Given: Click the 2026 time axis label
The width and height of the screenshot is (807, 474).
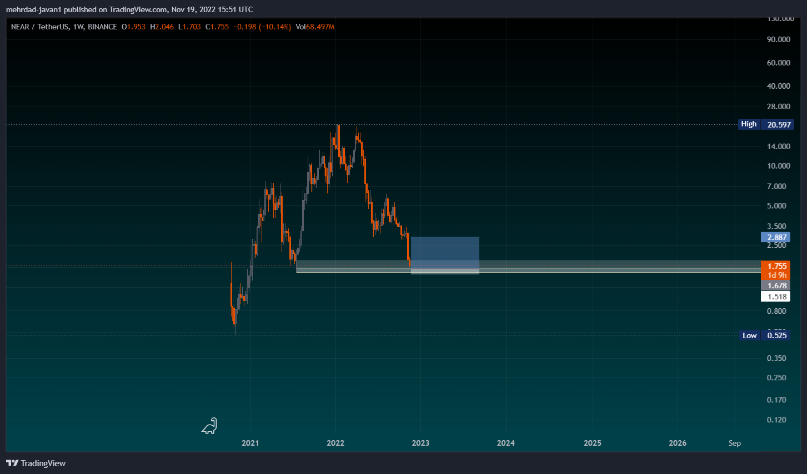Looking at the screenshot, I should (x=678, y=443).
